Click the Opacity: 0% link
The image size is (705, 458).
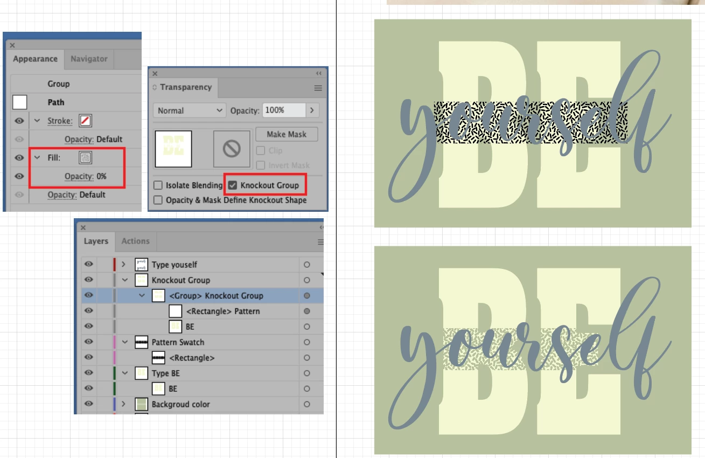point(86,176)
